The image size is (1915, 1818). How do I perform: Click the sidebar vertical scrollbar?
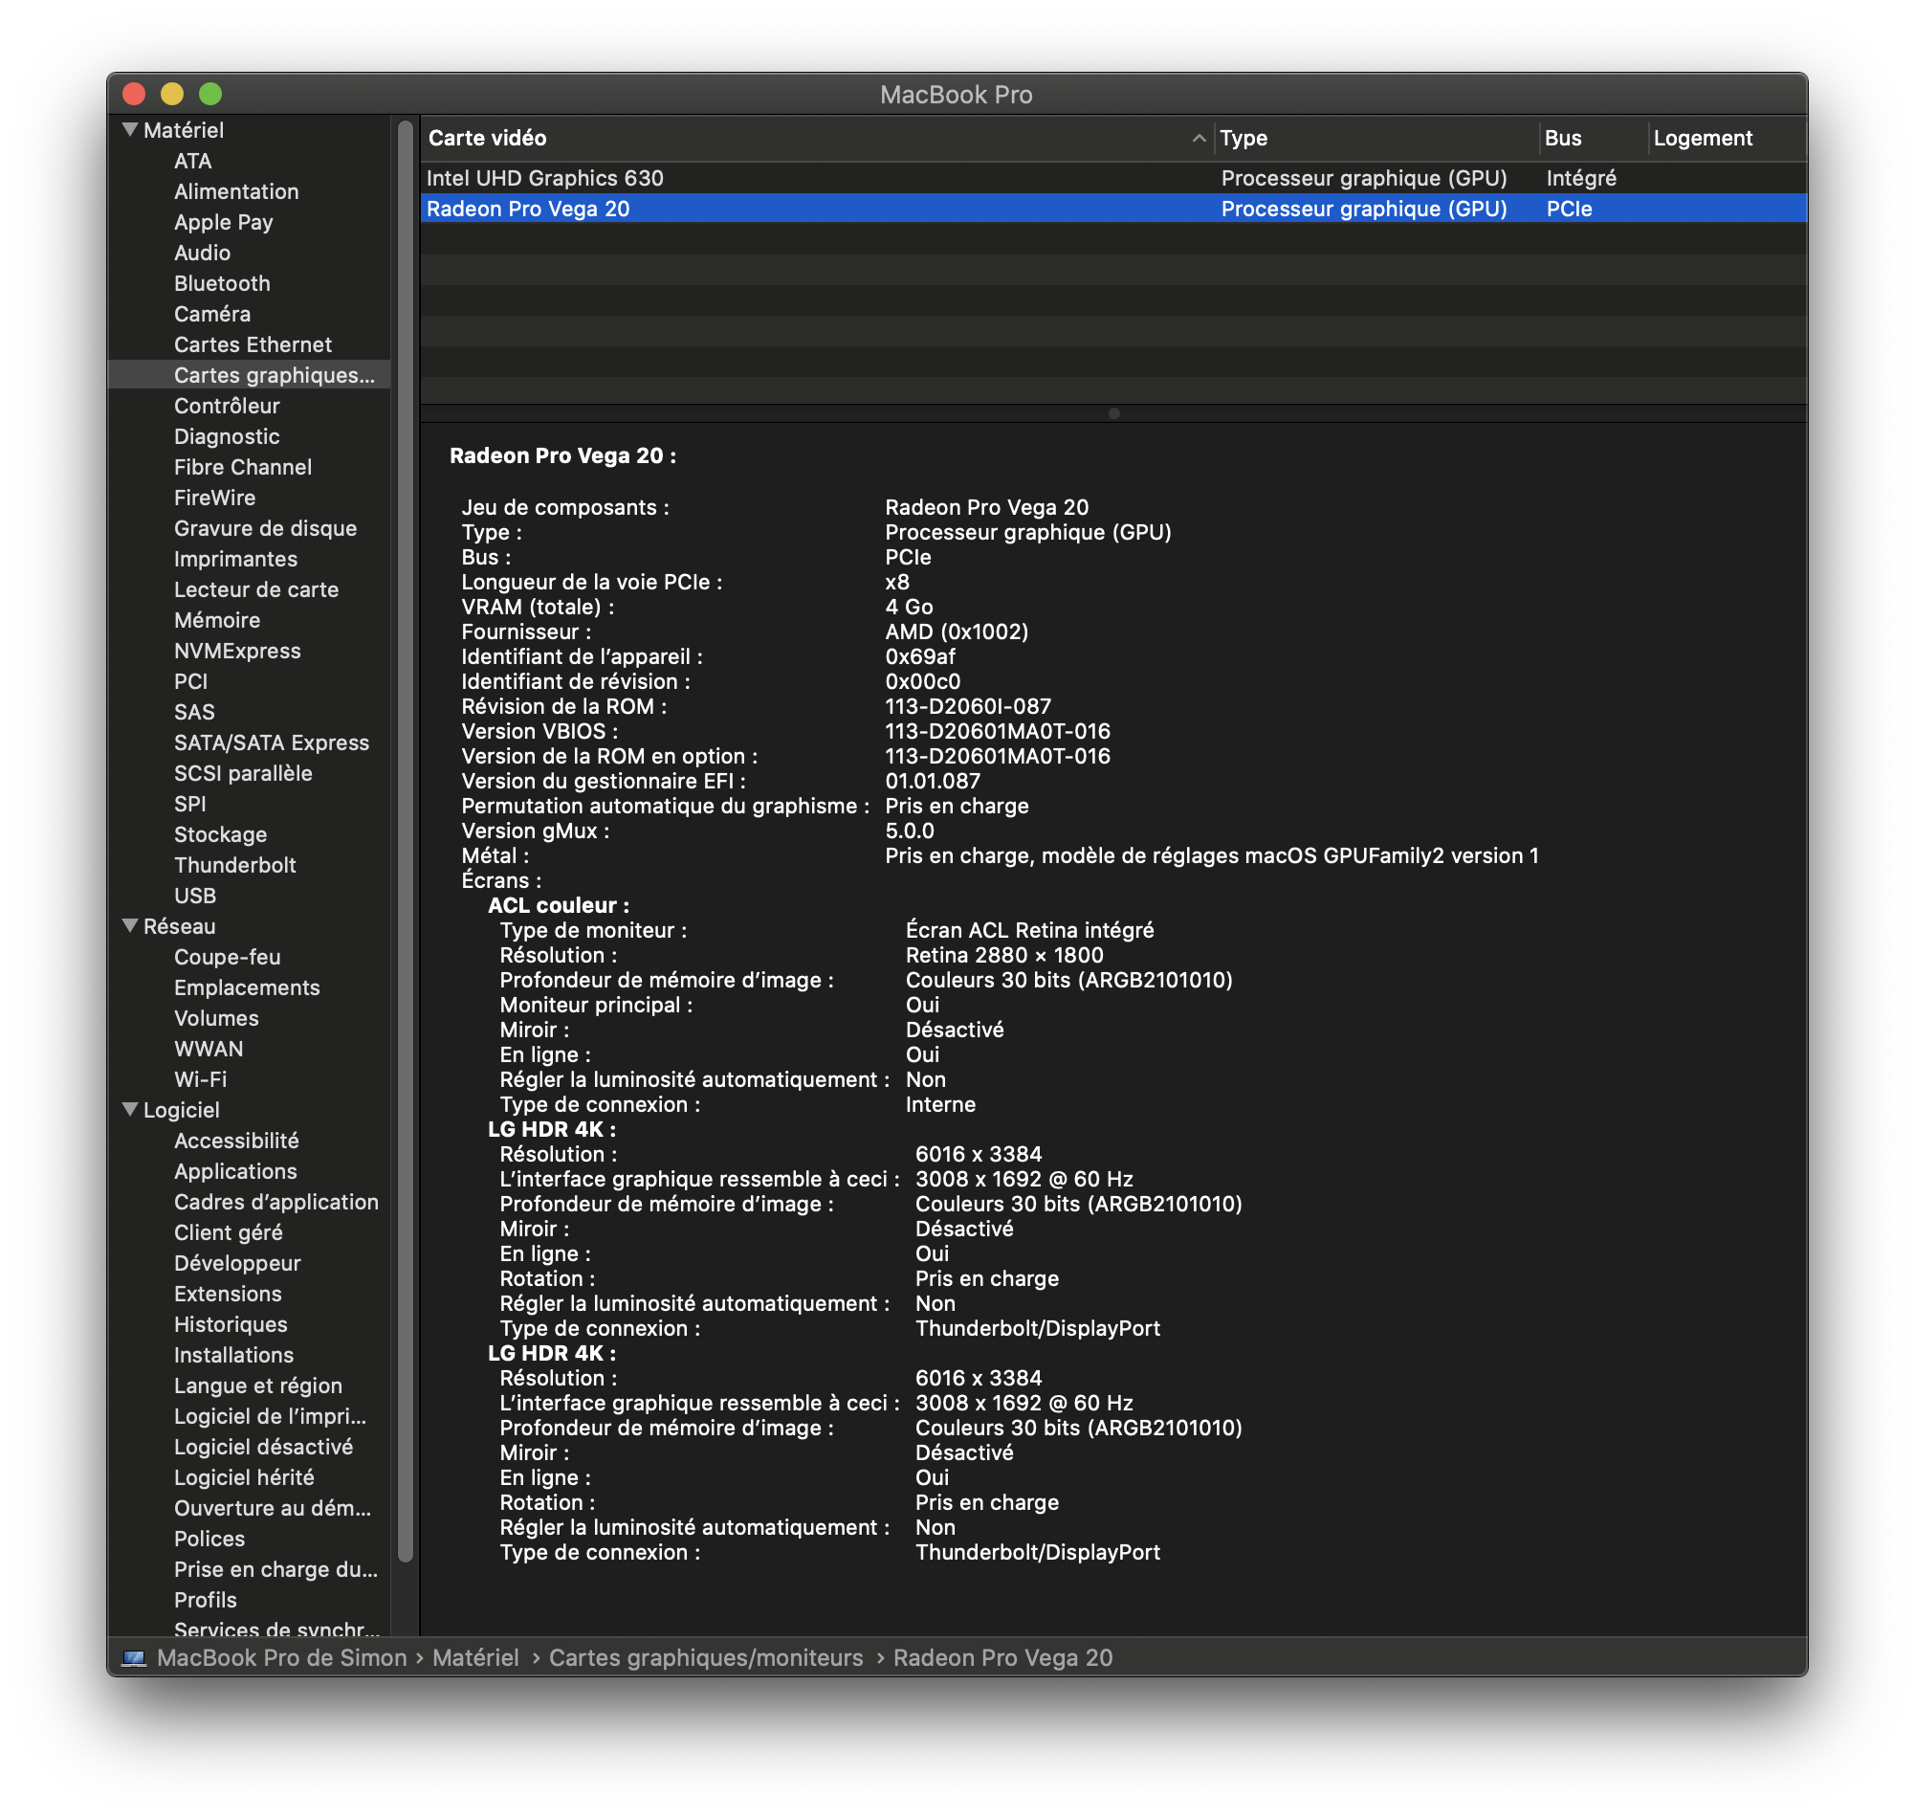(x=405, y=841)
